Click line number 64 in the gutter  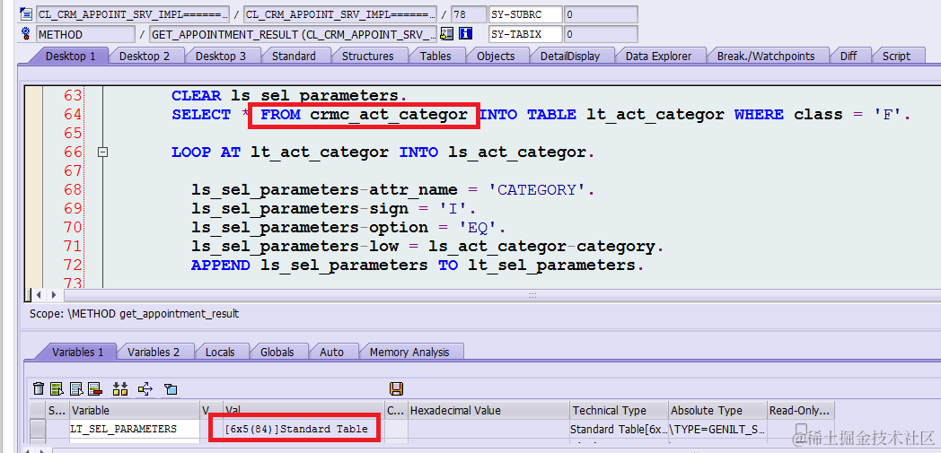(73, 115)
